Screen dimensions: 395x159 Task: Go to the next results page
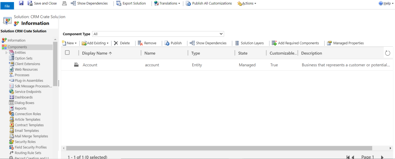(382, 157)
